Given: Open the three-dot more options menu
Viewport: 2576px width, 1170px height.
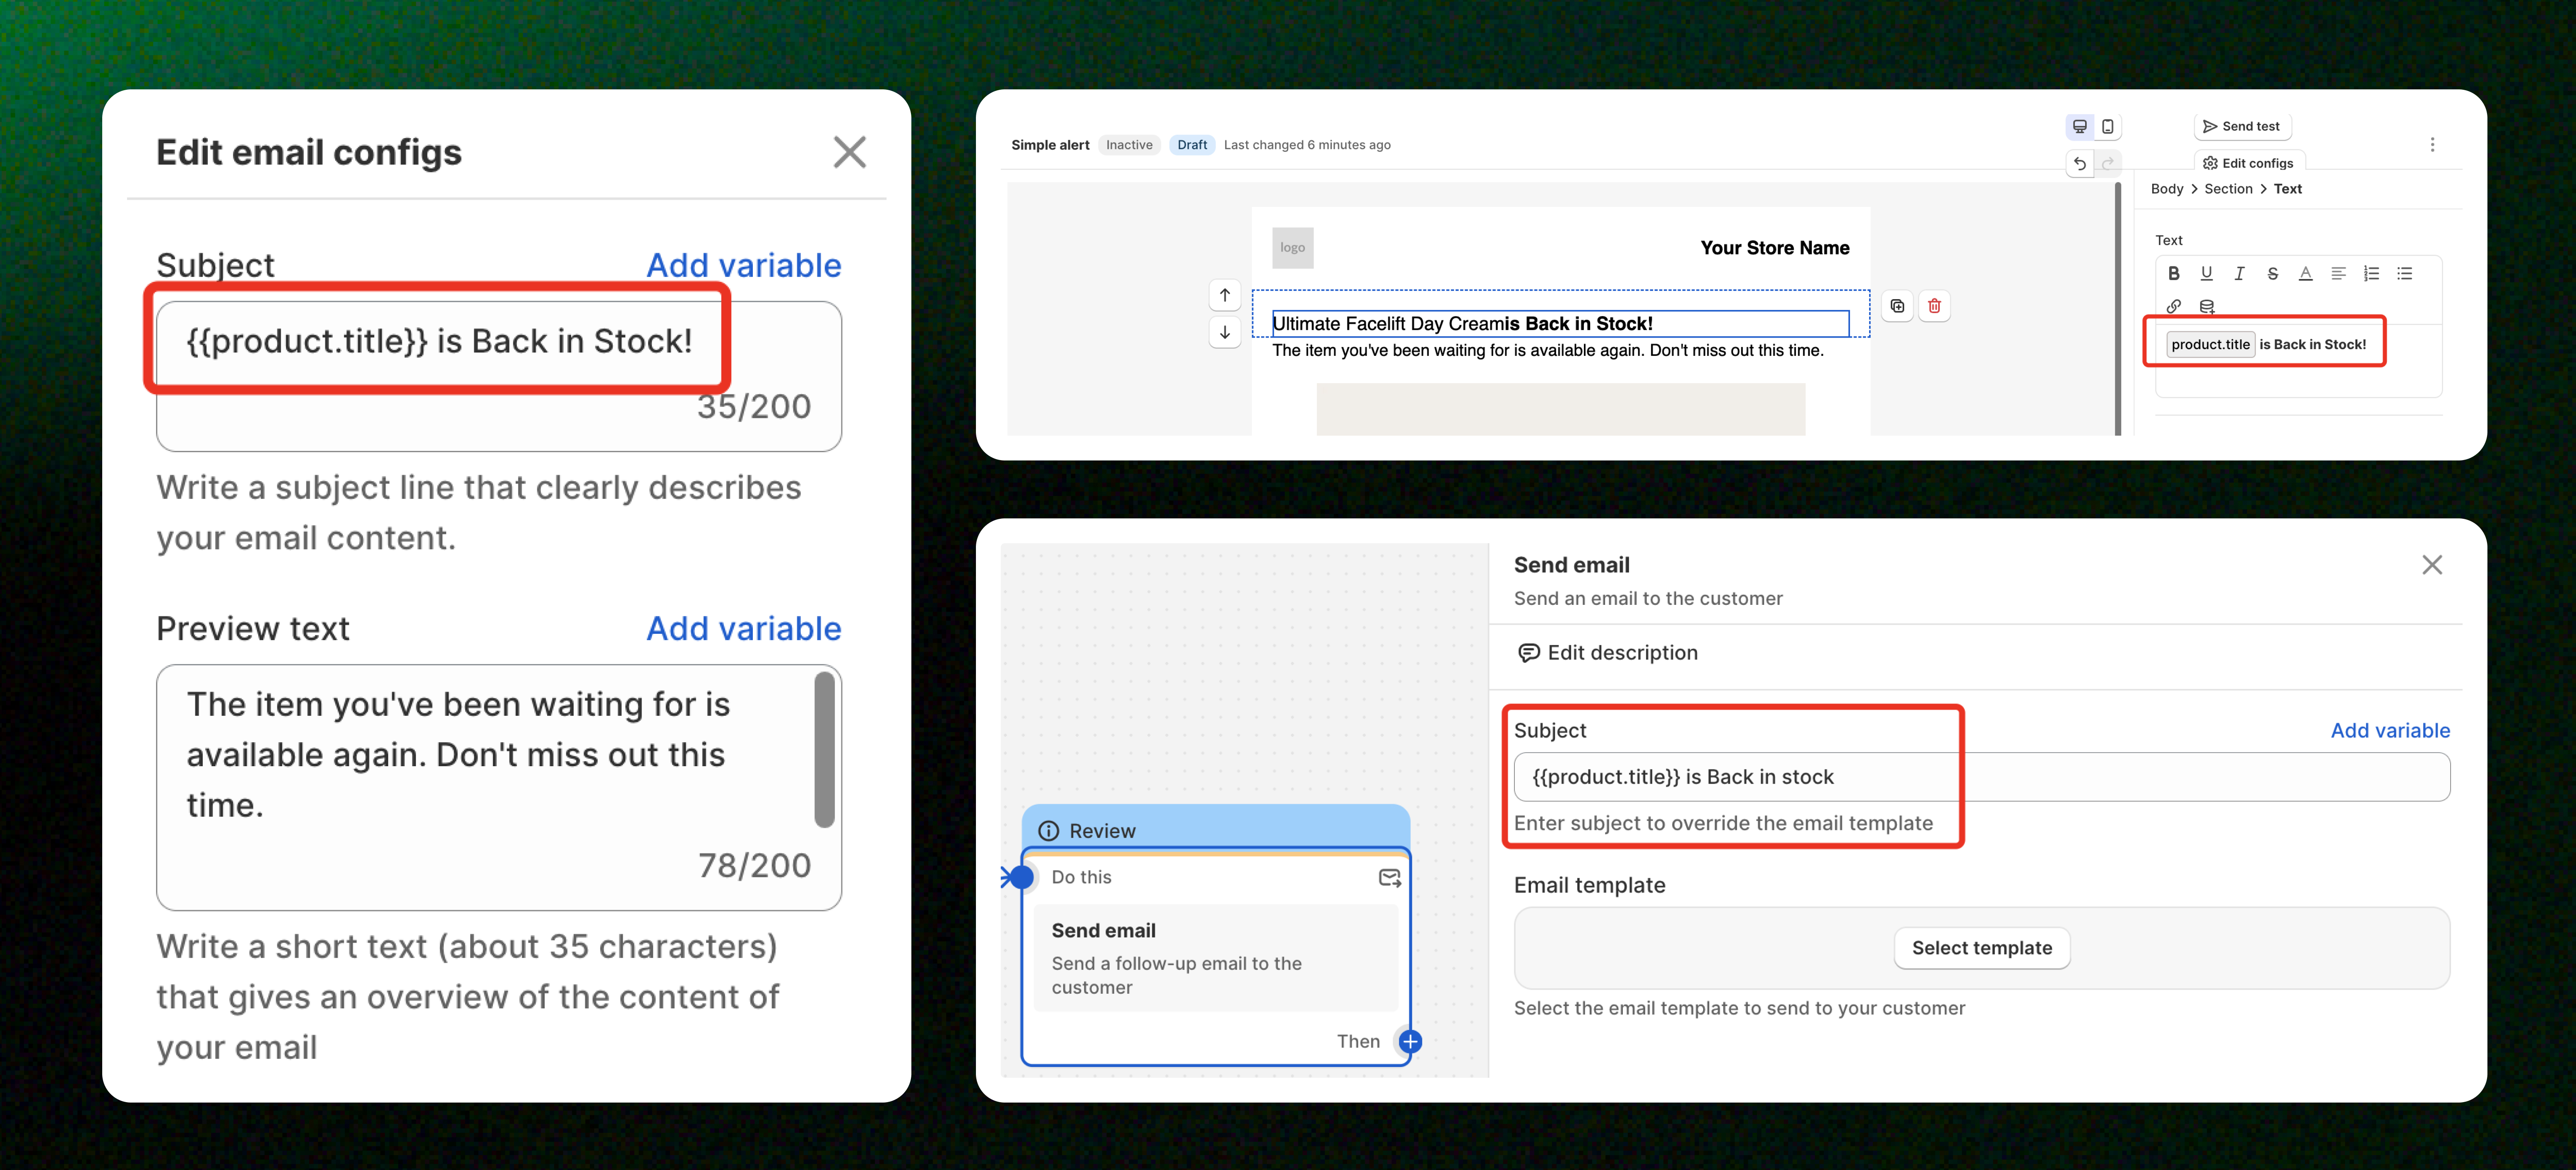Looking at the screenshot, I should (2432, 144).
